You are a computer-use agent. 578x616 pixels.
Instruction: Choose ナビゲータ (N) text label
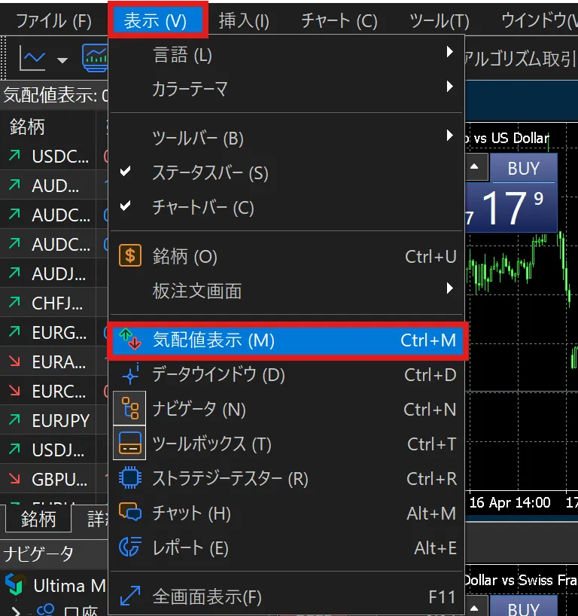199,410
